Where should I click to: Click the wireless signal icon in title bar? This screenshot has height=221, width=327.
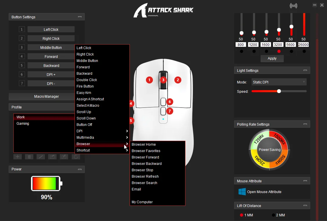point(293,6)
